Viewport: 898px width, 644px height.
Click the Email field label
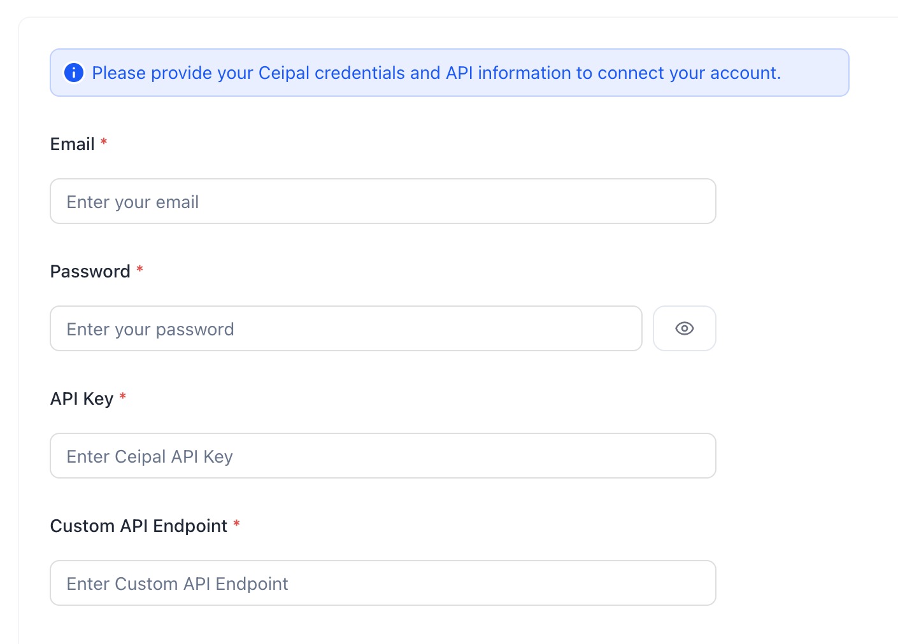point(72,144)
